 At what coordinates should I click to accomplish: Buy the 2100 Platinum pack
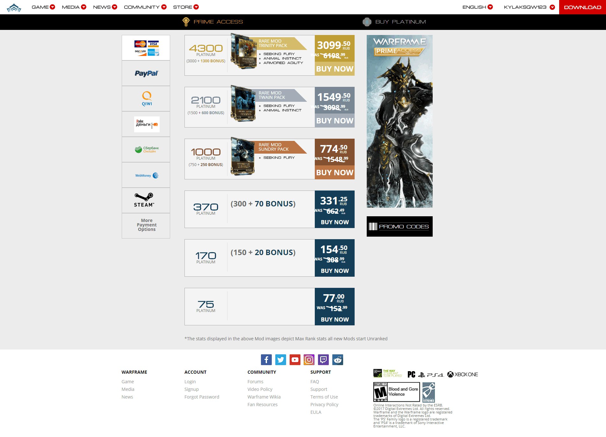[x=335, y=121]
